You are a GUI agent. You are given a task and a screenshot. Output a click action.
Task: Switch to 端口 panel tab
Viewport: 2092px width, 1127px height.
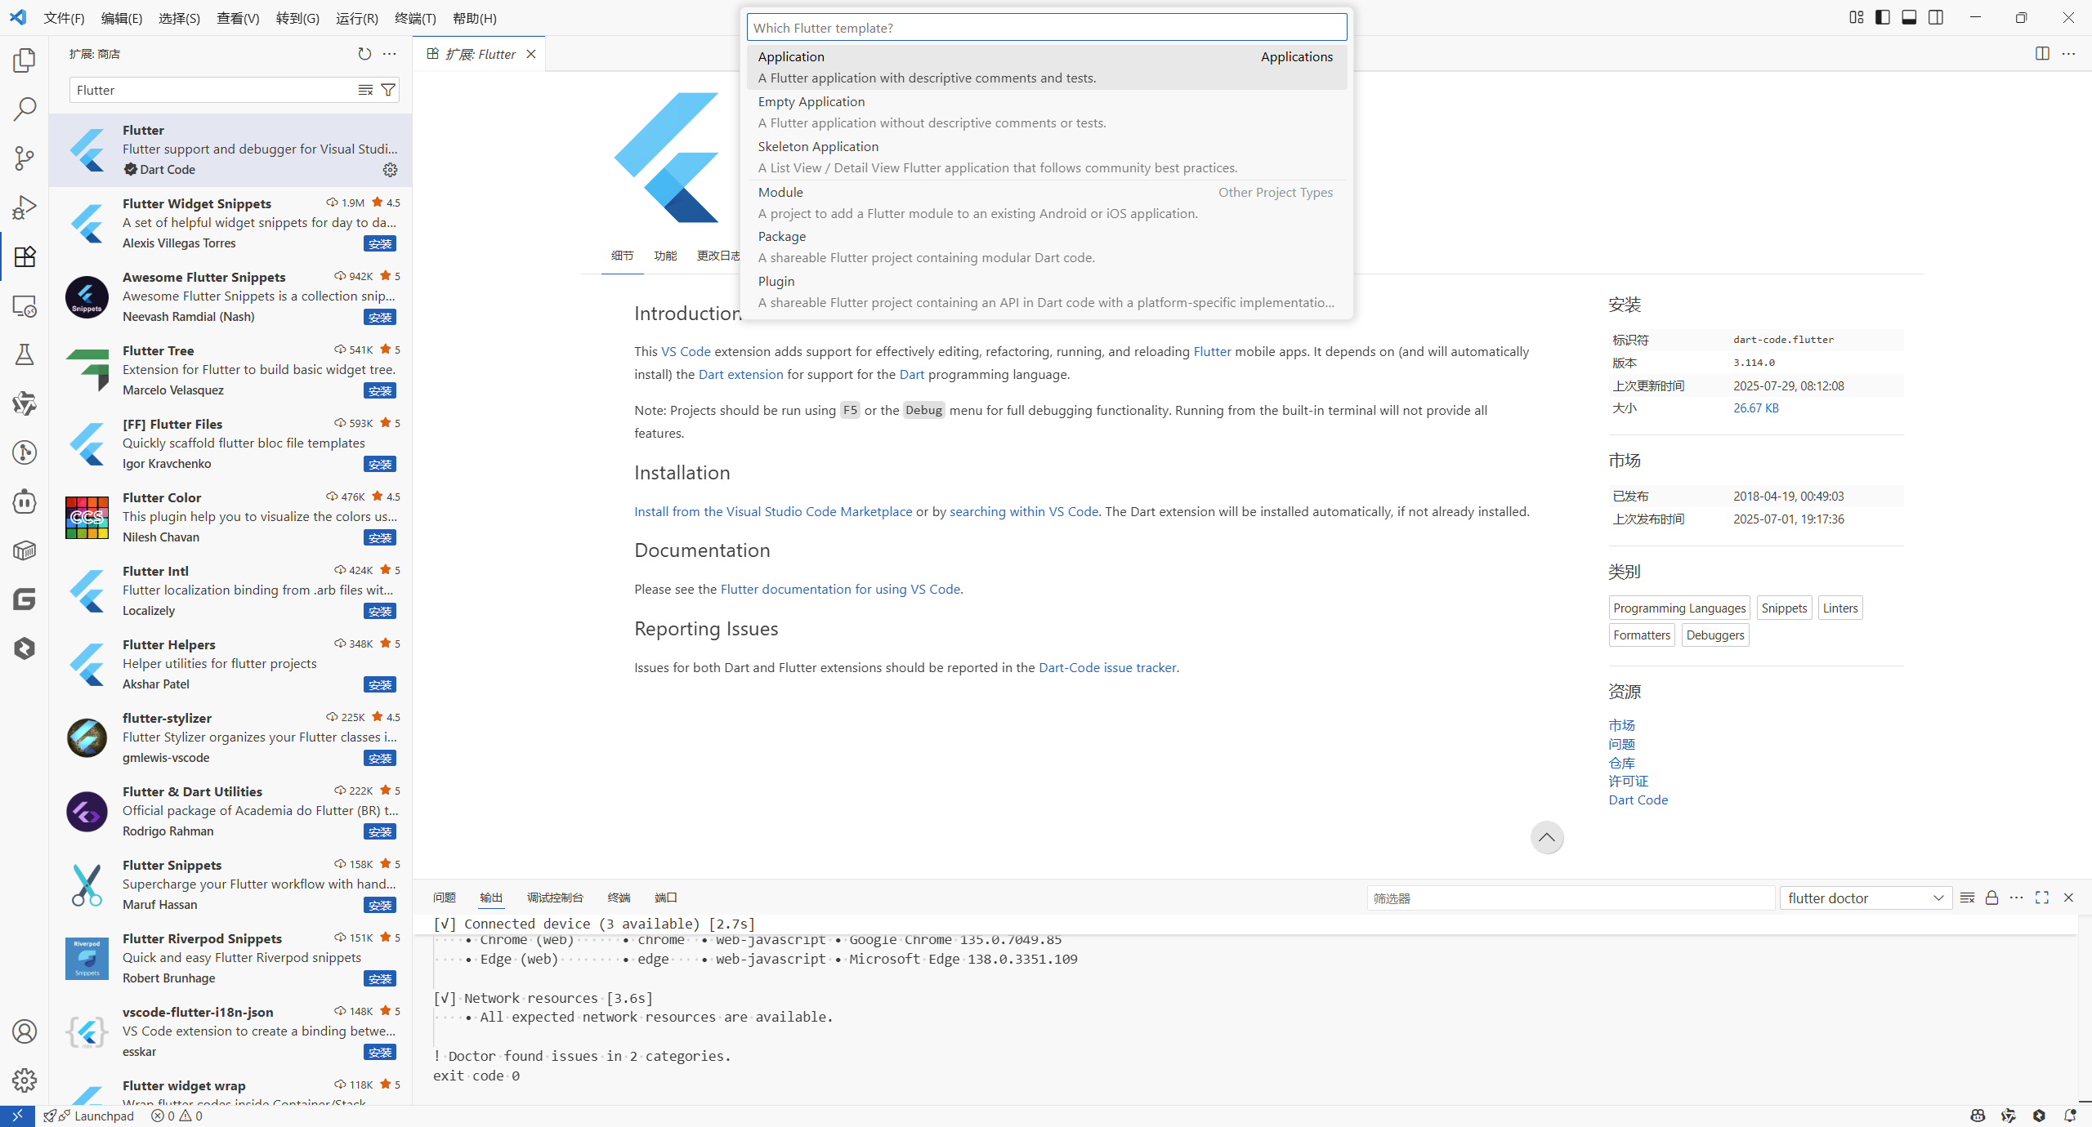tap(666, 898)
